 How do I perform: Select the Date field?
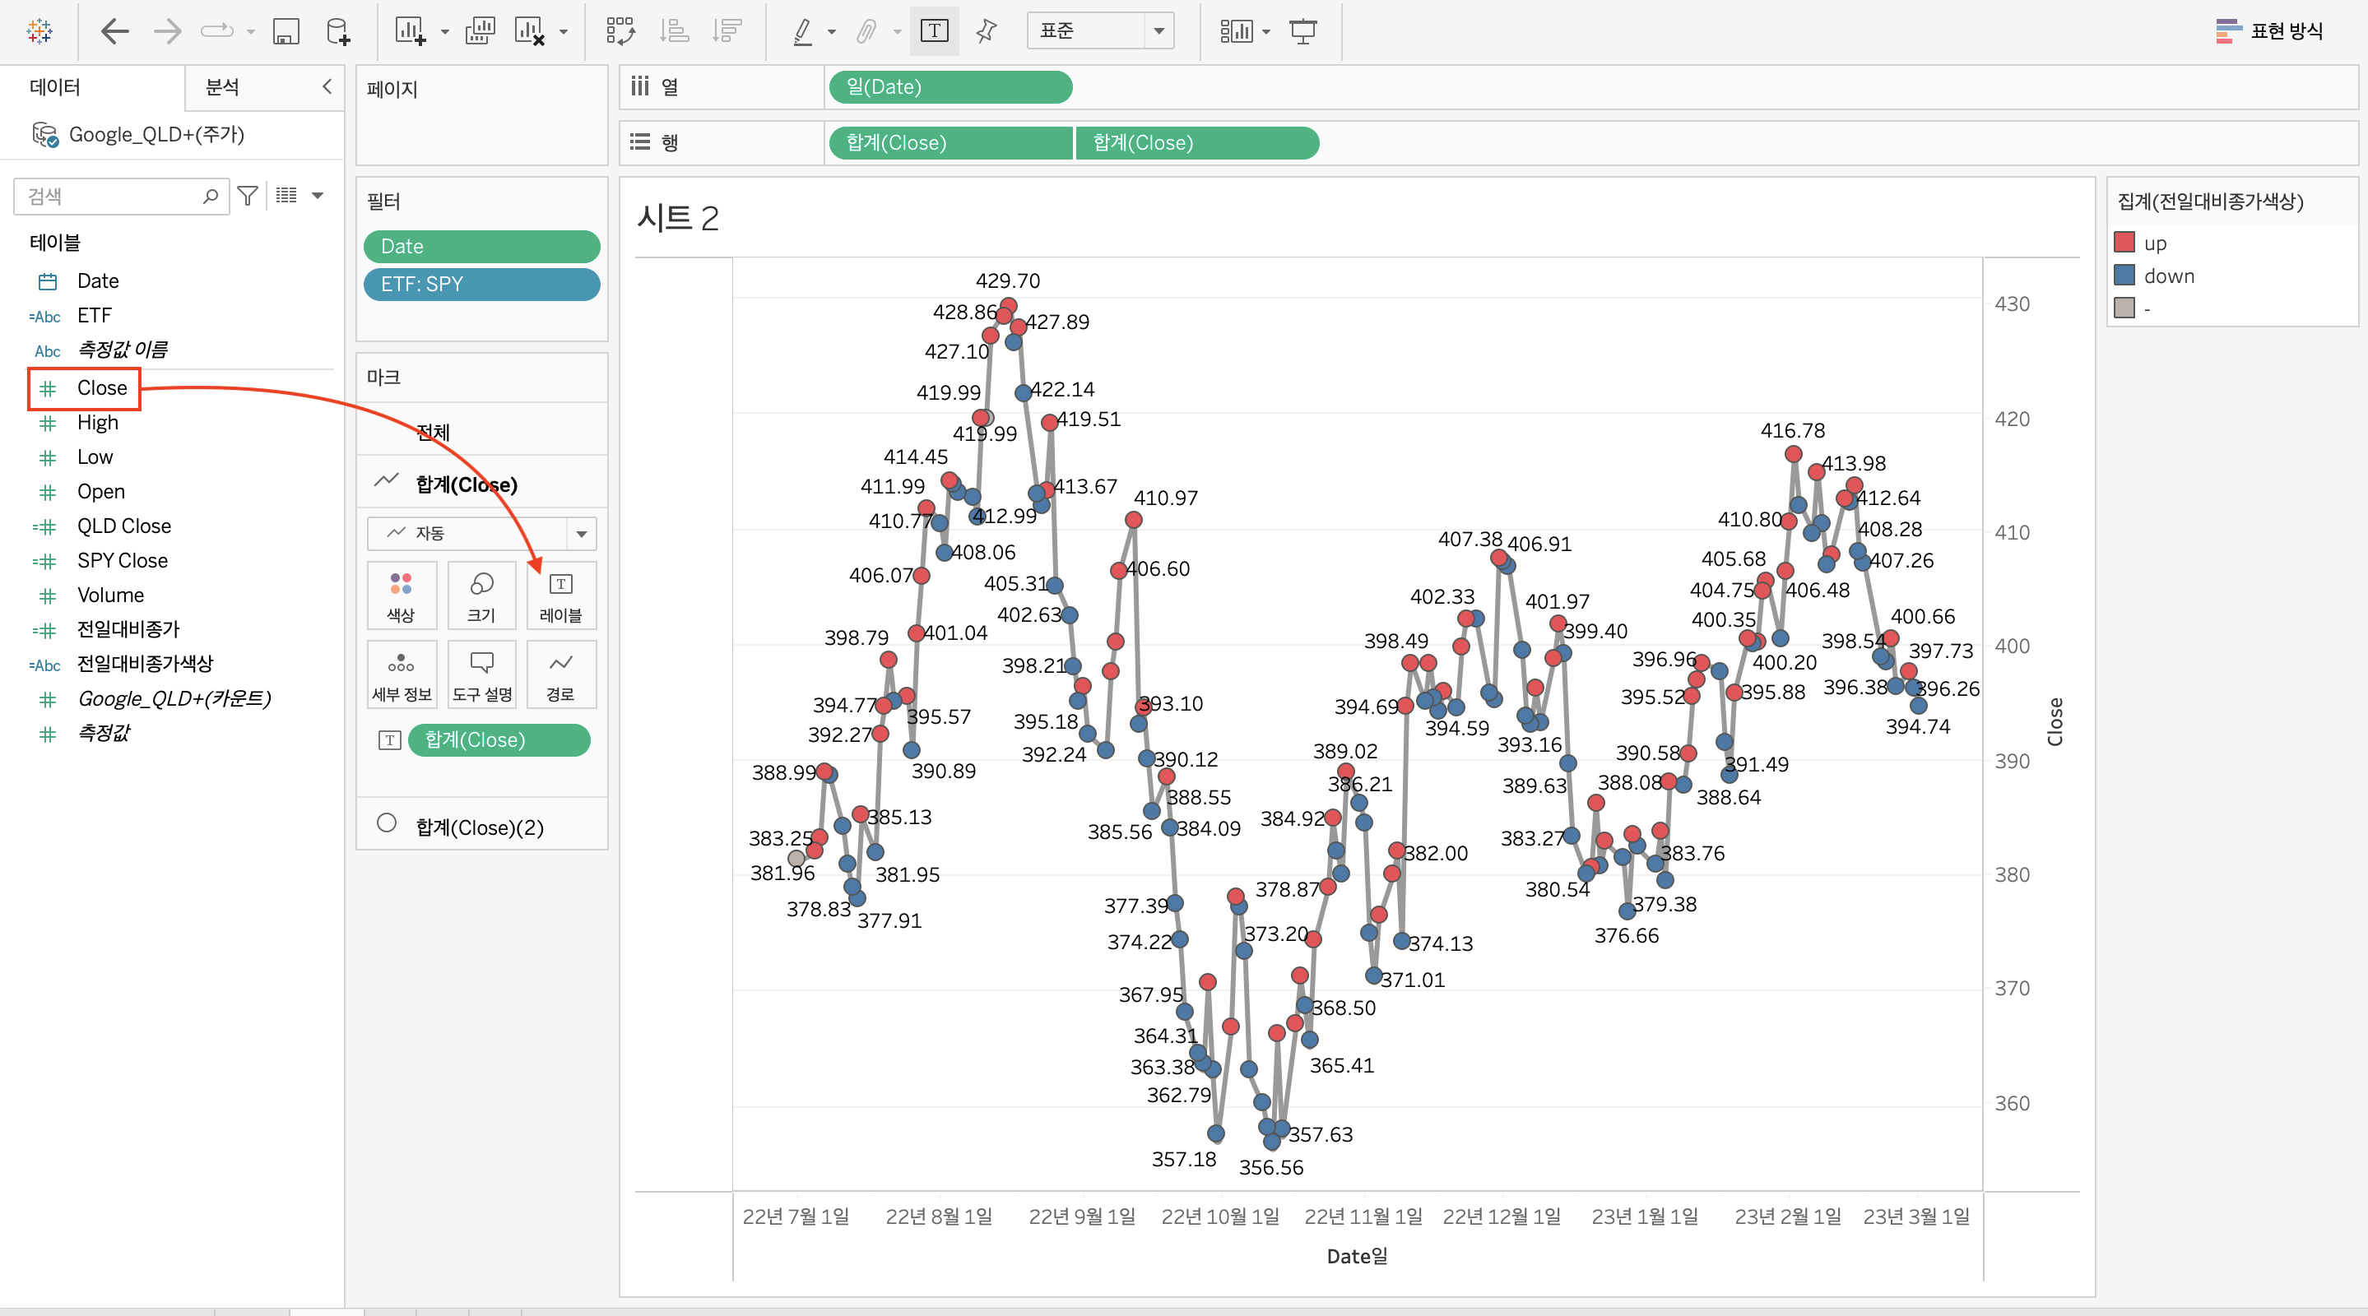click(x=97, y=280)
